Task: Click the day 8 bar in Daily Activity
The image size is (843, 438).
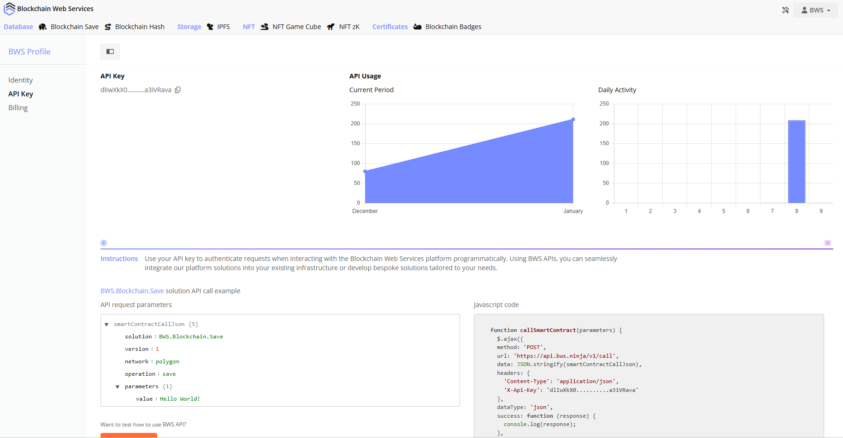Action: (x=796, y=161)
